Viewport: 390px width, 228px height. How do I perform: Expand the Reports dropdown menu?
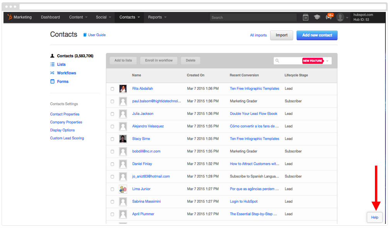[x=157, y=17]
